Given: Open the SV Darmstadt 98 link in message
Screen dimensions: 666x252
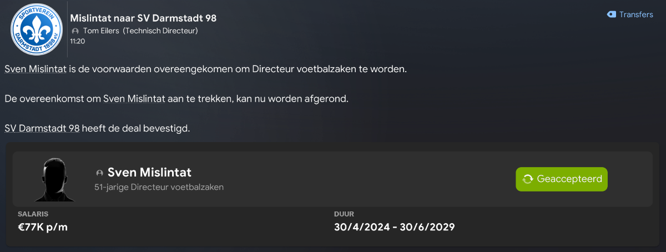Looking at the screenshot, I should [42, 129].
